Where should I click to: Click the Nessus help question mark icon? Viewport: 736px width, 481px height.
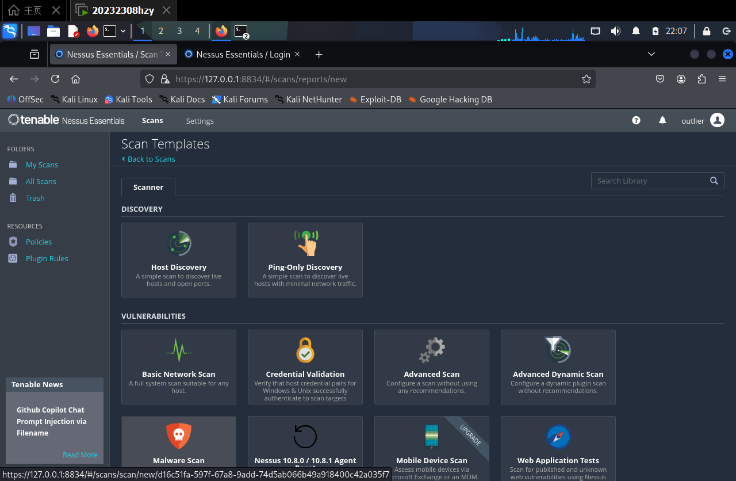636,120
